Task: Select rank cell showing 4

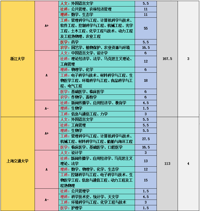Action: (x=188, y=164)
